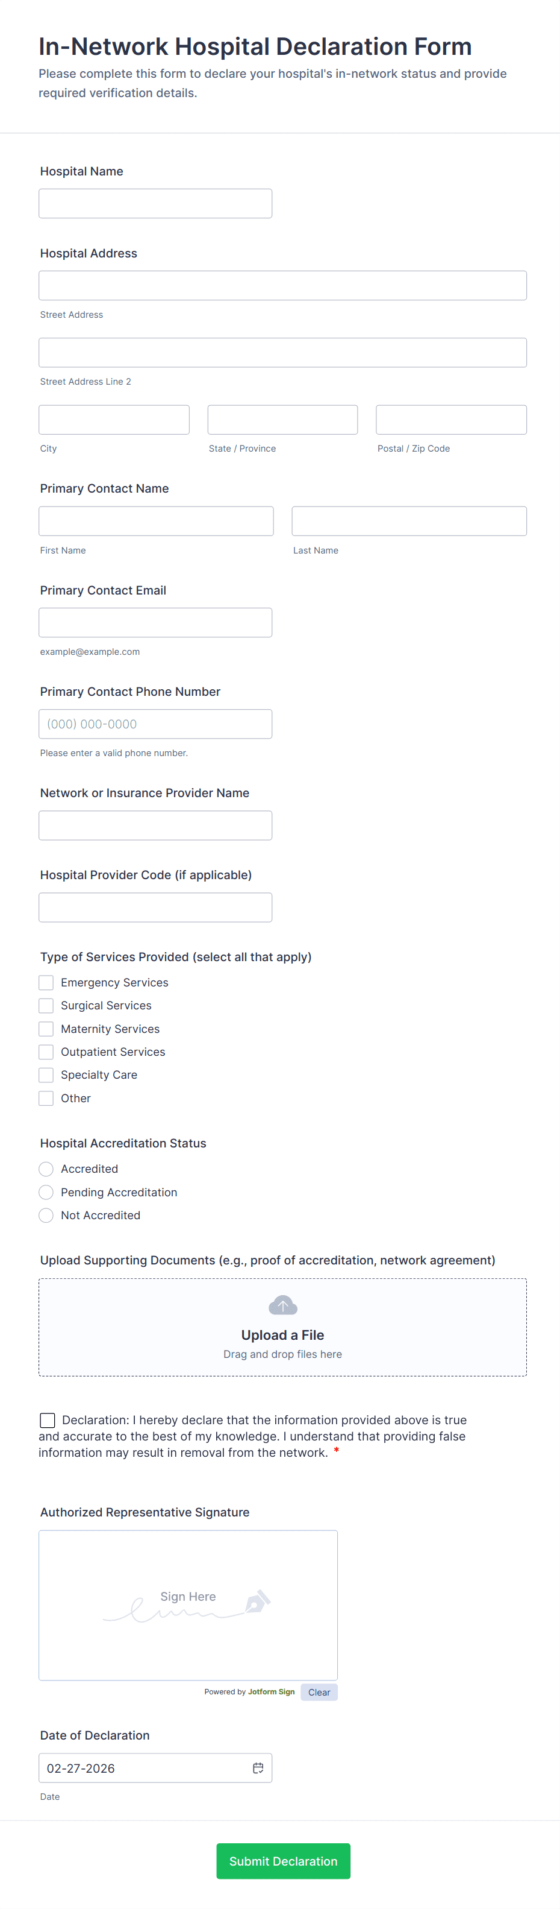Click the cloud upload icon
Viewport: 560px width, 1909px height.
click(282, 1305)
